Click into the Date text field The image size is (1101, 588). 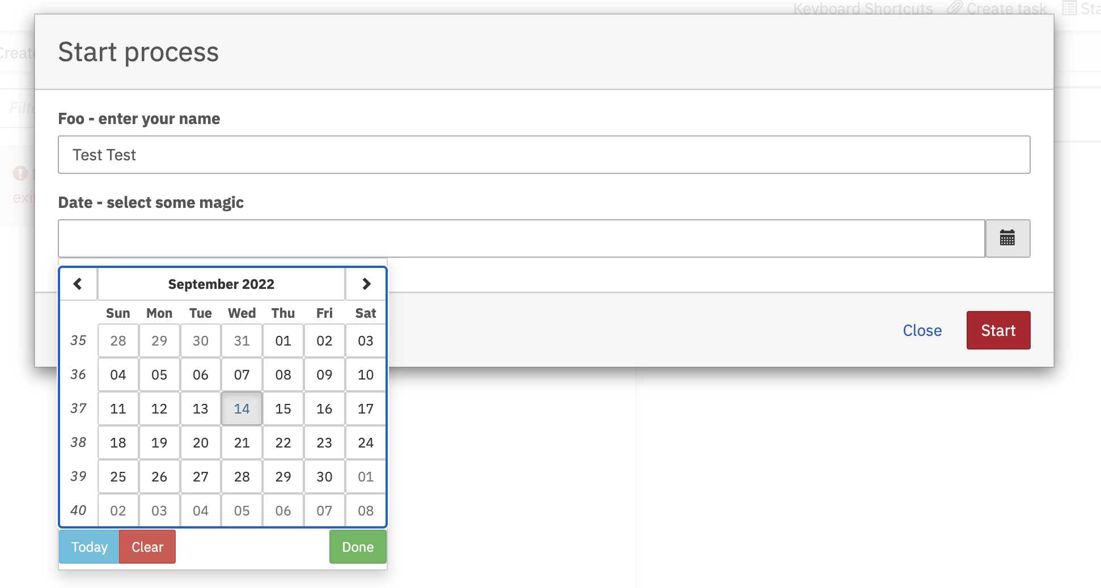point(521,238)
